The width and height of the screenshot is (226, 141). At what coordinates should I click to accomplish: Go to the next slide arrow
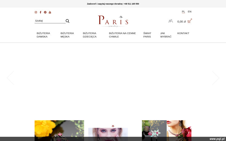point(216,78)
